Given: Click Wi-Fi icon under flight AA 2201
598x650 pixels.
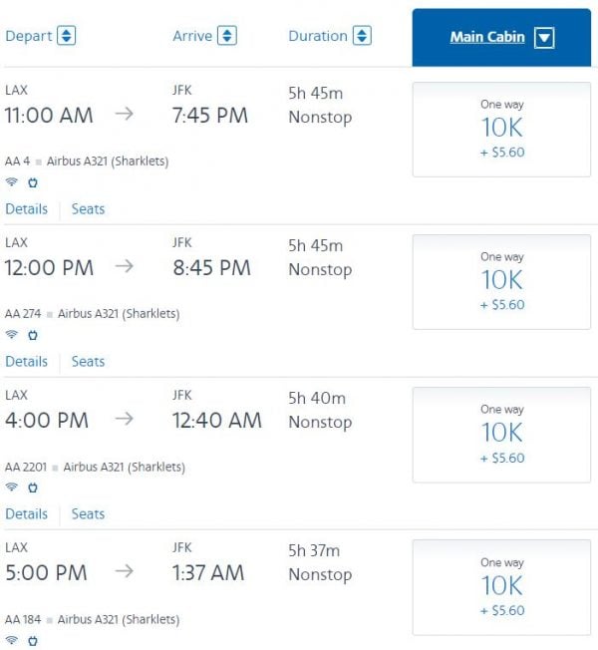Looking at the screenshot, I should (12, 487).
